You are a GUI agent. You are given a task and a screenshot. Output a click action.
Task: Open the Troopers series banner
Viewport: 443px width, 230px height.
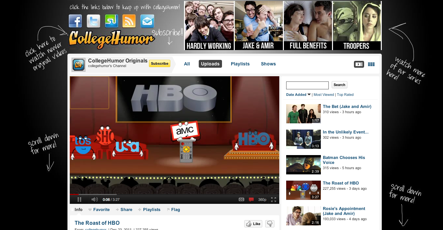(x=357, y=26)
